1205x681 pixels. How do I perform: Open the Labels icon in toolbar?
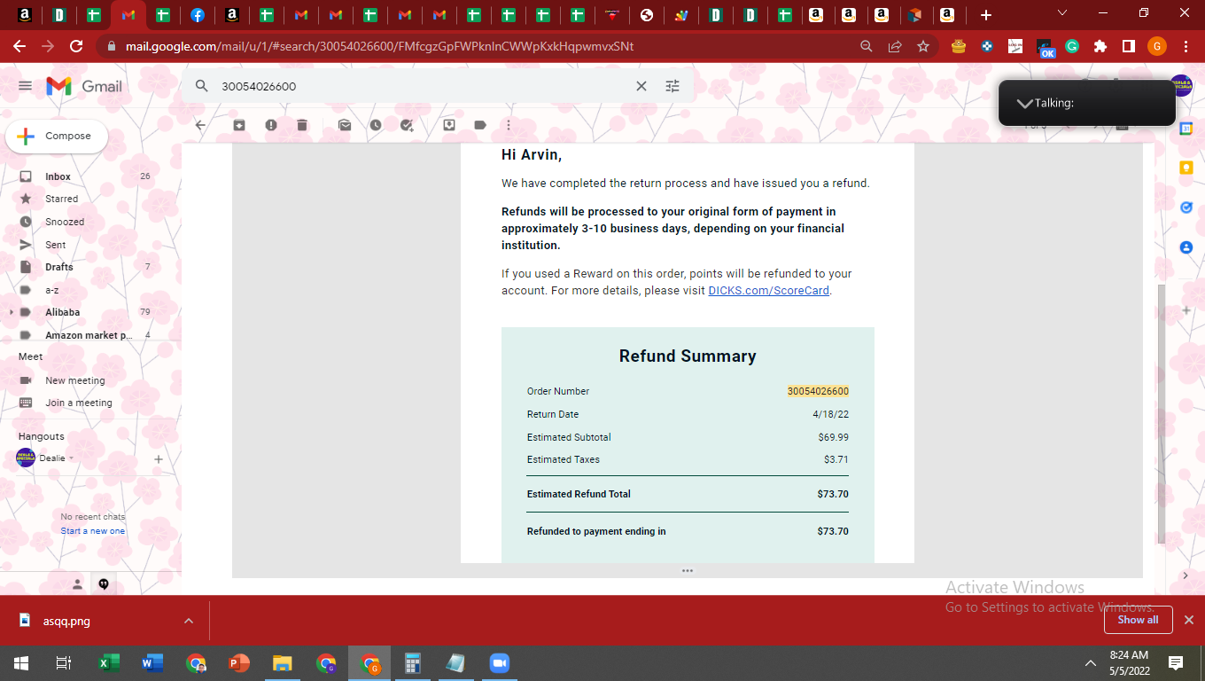tap(480, 125)
